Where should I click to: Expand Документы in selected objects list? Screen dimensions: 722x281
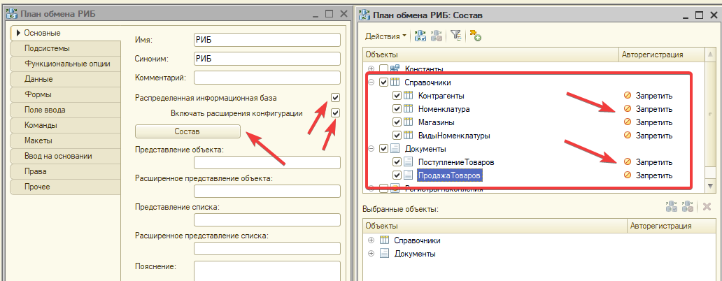(x=371, y=254)
